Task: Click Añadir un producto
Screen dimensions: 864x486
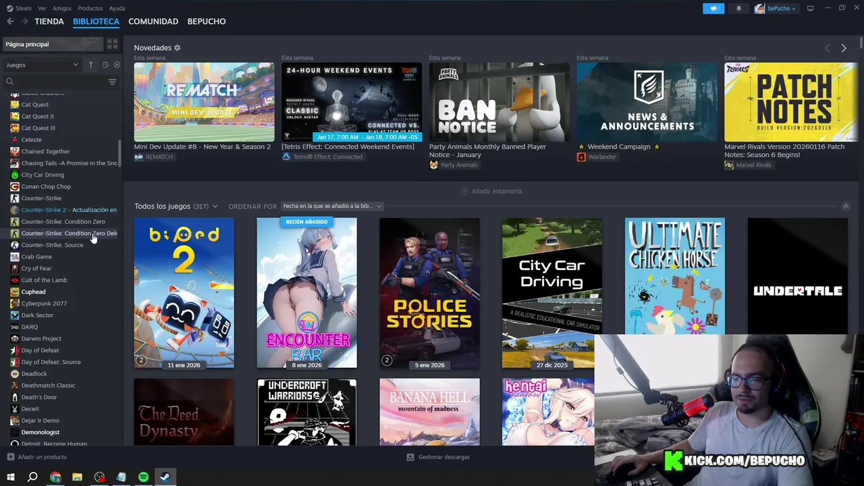Action: 36,457
